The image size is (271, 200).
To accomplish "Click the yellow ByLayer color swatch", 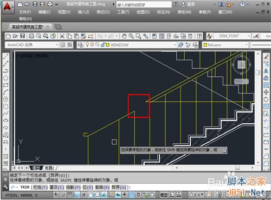I will tap(205, 45).
